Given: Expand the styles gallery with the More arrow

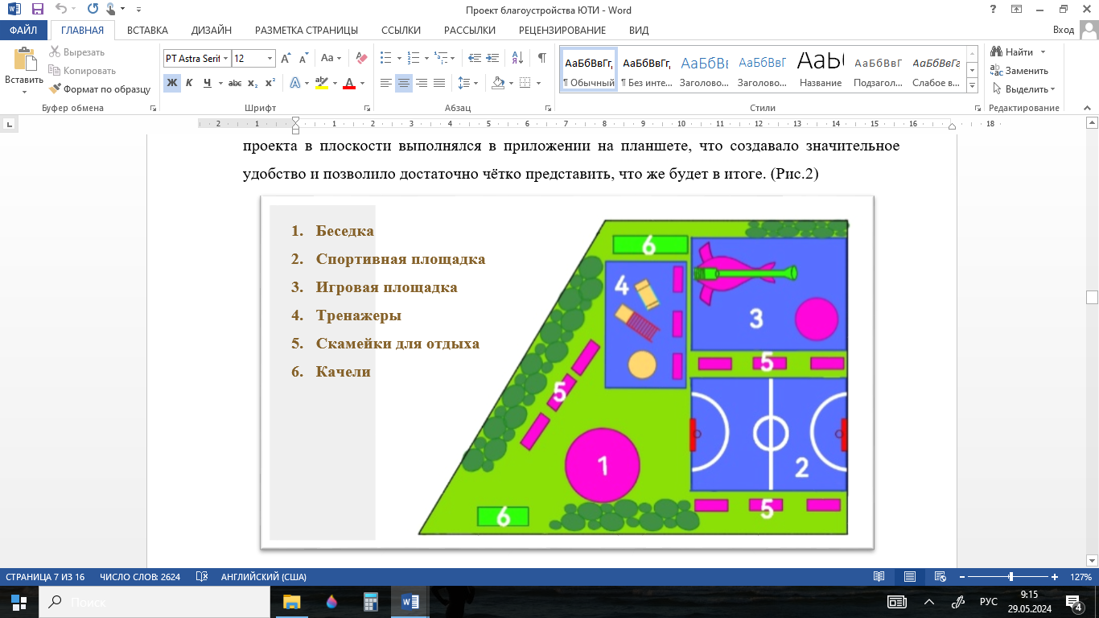Looking at the screenshot, I should pyautogui.click(x=972, y=85).
